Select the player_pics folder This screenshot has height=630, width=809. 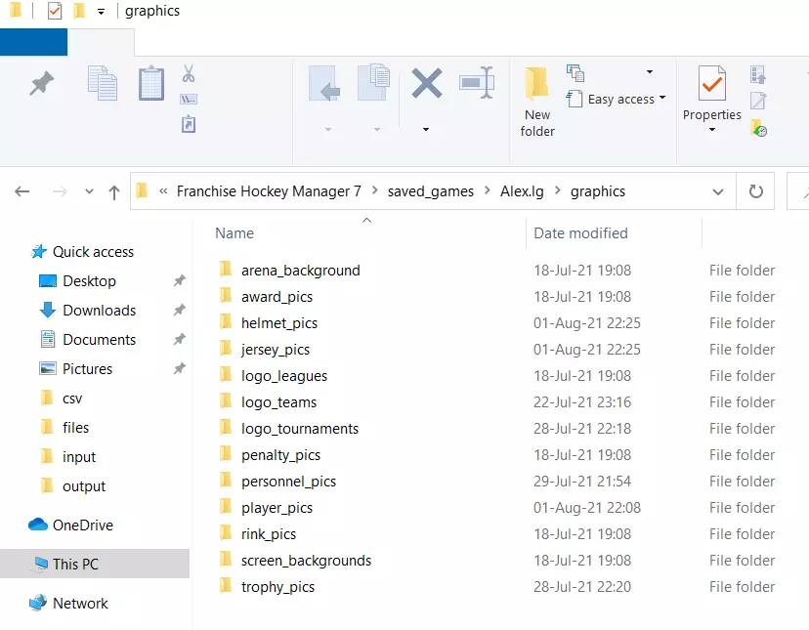point(266,507)
